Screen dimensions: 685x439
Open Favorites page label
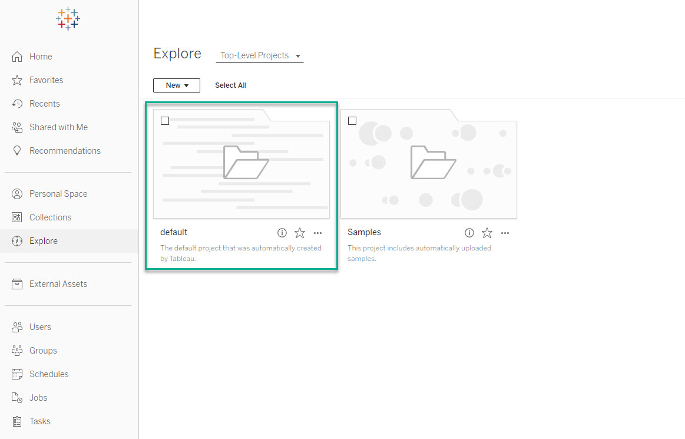[x=47, y=80]
